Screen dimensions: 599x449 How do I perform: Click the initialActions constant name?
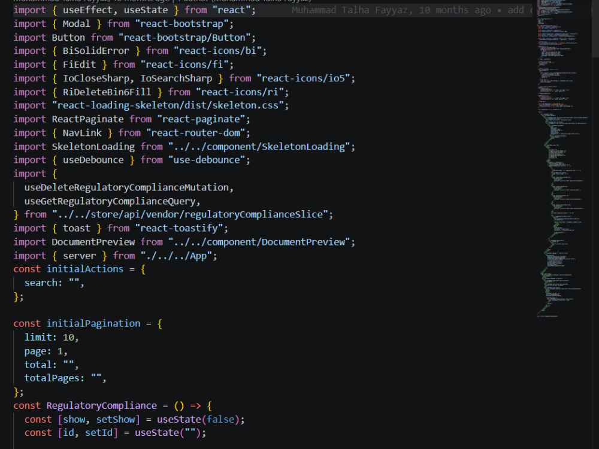(x=85, y=269)
